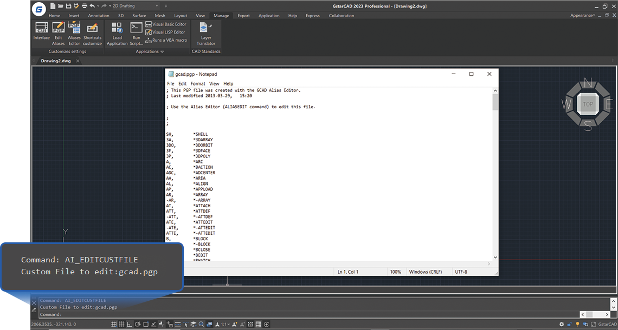
Task: Click the N direction on the compass
Action: tap(588, 83)
